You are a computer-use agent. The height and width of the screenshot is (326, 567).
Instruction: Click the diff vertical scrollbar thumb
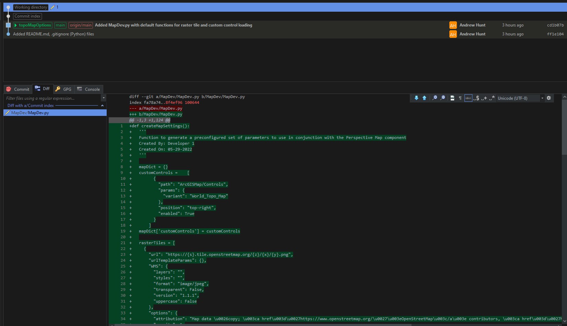564,127
